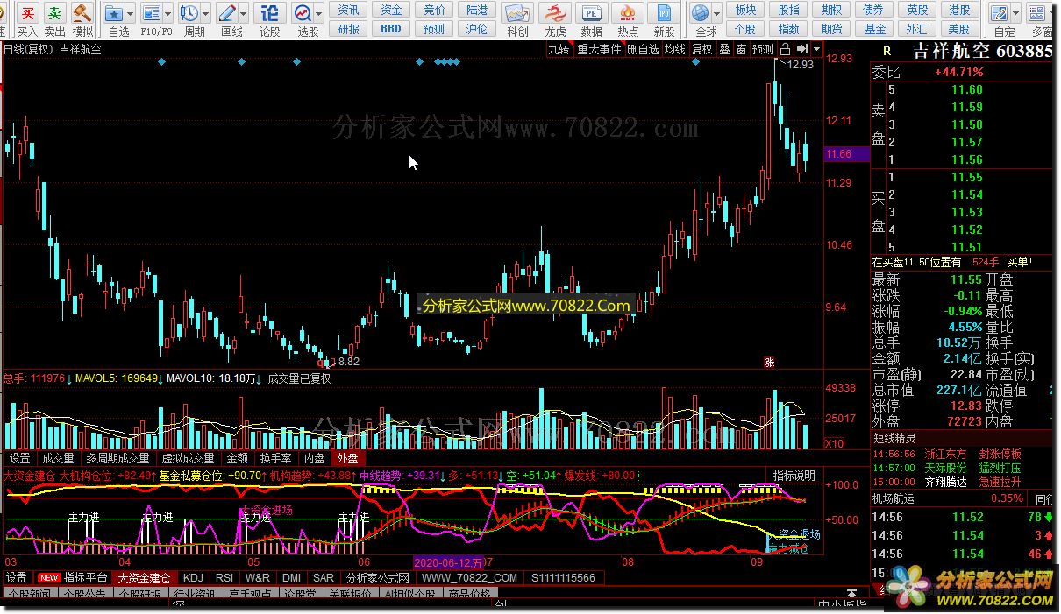Click the lock icon in chart header
This screenshot has width=1061, height=614.
[786, 49]
